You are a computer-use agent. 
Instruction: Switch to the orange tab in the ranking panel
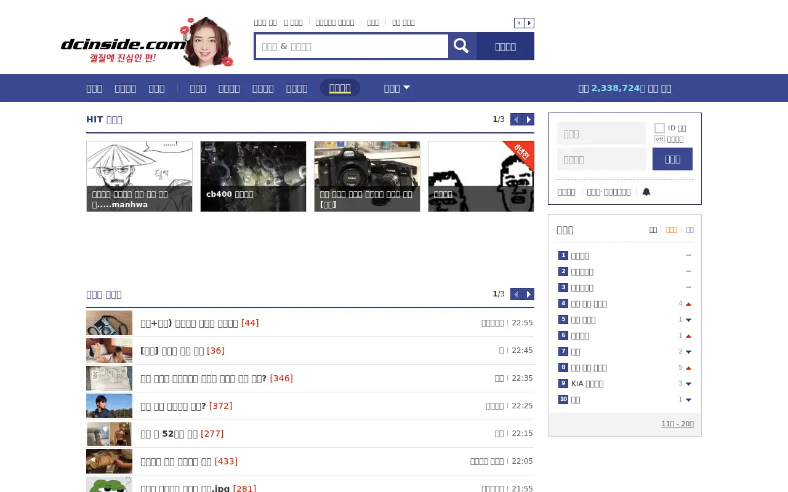tap(671, 230)
